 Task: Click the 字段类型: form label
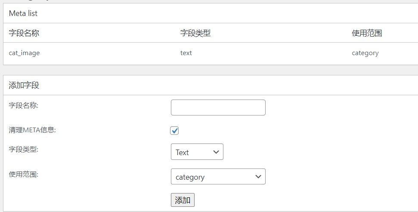[24, 150]
